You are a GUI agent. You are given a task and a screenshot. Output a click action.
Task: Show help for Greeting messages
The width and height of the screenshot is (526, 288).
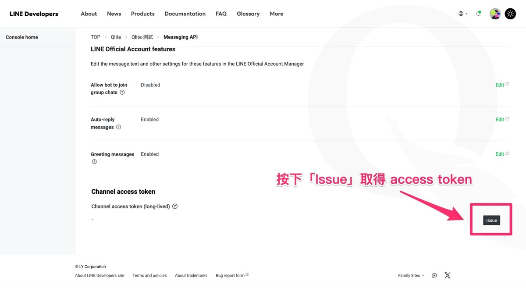point(94,162)
